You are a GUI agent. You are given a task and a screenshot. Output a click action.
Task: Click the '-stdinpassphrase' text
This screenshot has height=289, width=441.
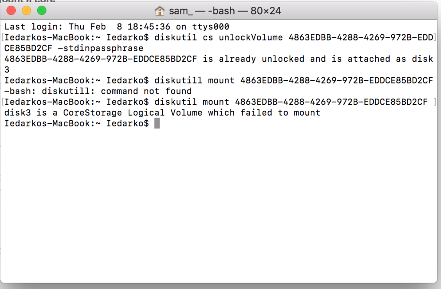pyautogui.click(x=100, y=48)
